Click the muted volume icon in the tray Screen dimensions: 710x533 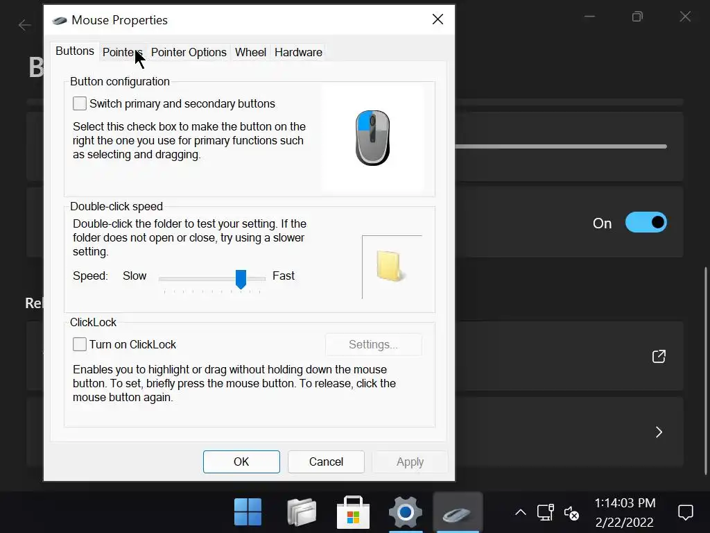(571, 513)
